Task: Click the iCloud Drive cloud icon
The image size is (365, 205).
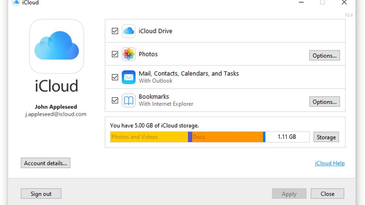Action: click(x=128, y=31)
